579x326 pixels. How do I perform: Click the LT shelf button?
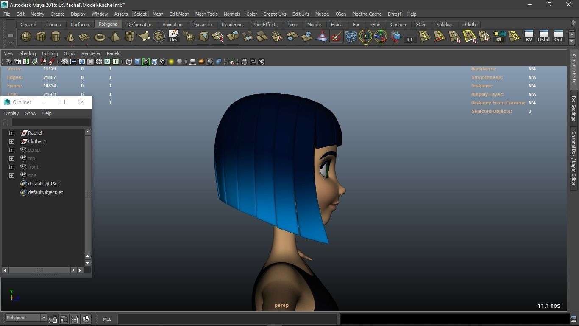(x=410, y=37)
